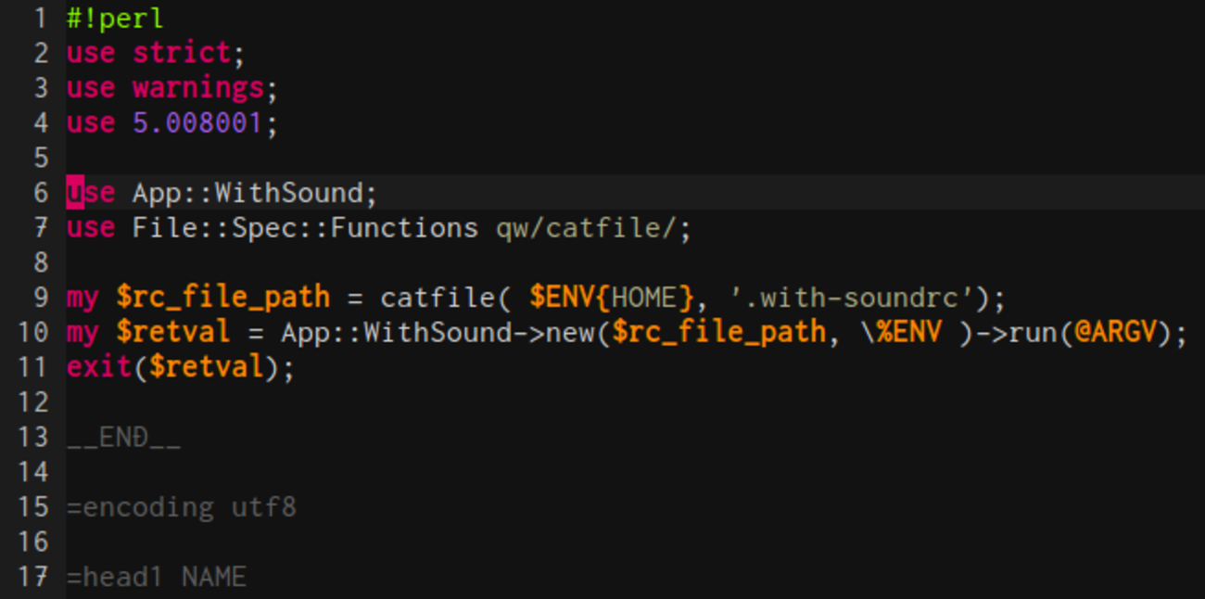Click the $ENV{HOME} expression

(611, 299)
